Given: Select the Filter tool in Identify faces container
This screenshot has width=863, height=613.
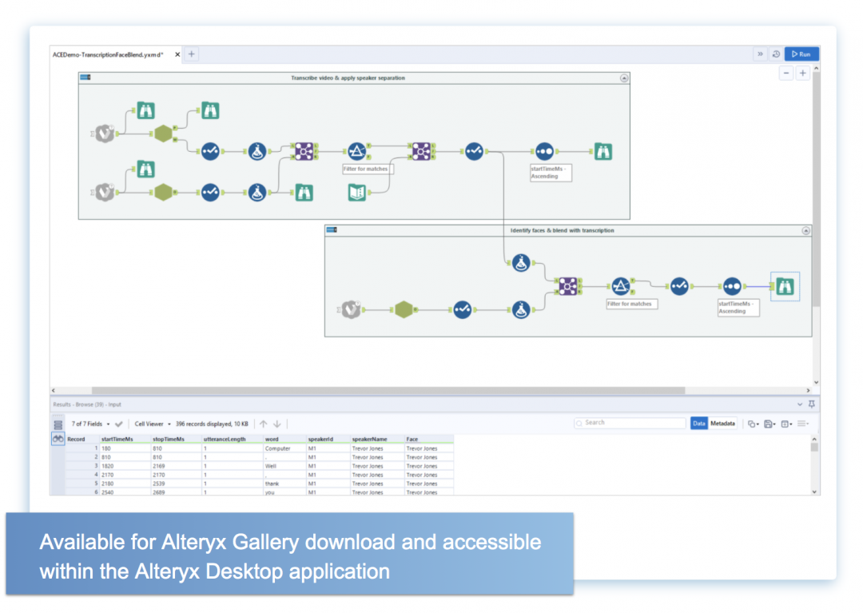Looking at the screenshot, I should click(x=621, y=286).
